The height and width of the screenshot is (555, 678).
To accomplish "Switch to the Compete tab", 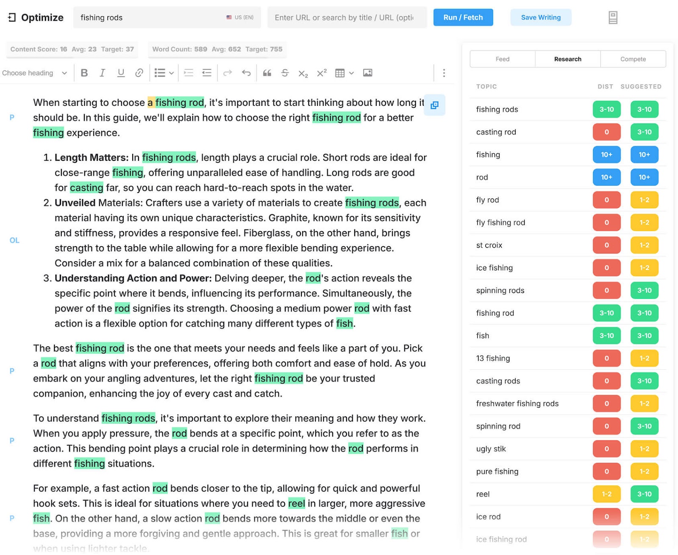I will pos(633,59).
